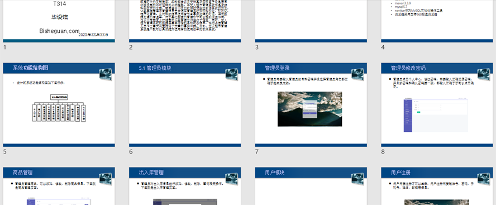Click the logo image on 5.1 管理员模块 slide
Screen dimensions: 496x205
(232, 74)
